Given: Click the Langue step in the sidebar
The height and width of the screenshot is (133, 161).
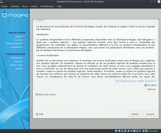Looking at the screenshot, I should (x=19, y=36).
